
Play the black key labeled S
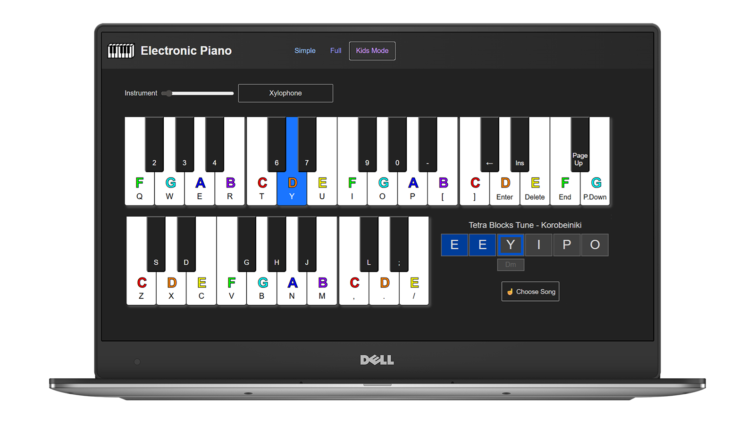click(156, 245)
